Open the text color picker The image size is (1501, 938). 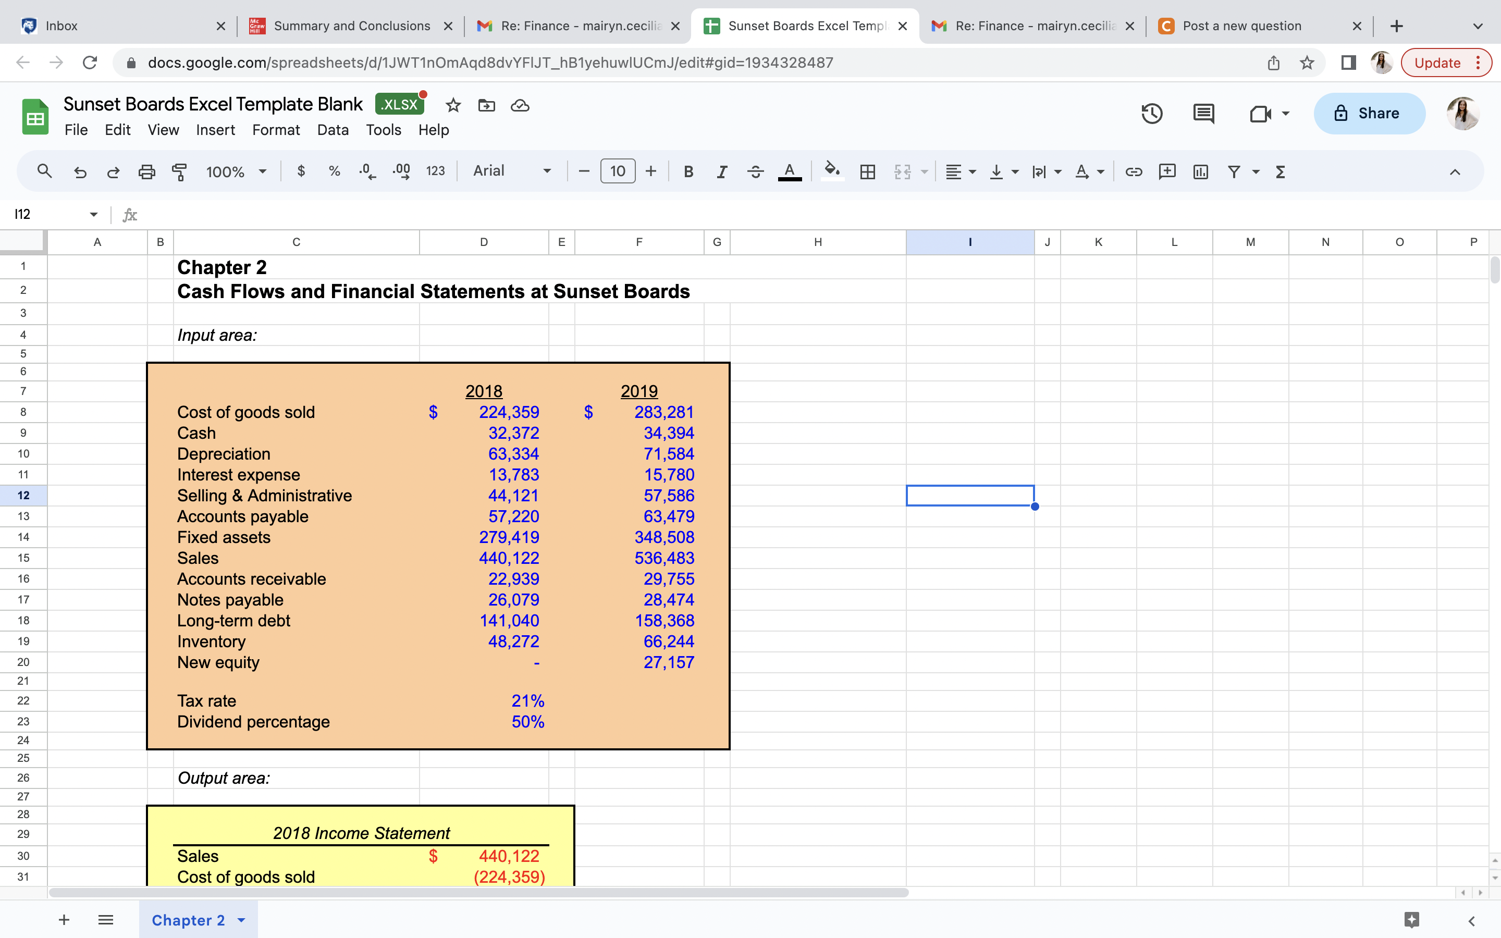[789, 172]
